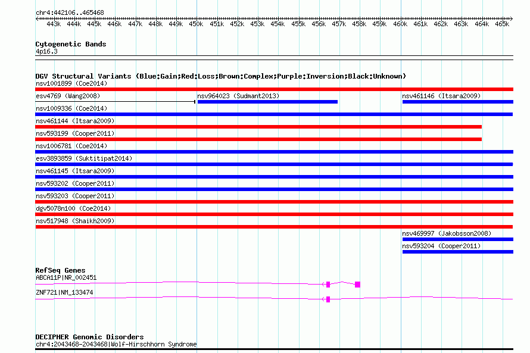Image resolution: width=530 pixels, height=353 pixels.
Task: Click the red bar under nsv593199
Action: (258, 139)
